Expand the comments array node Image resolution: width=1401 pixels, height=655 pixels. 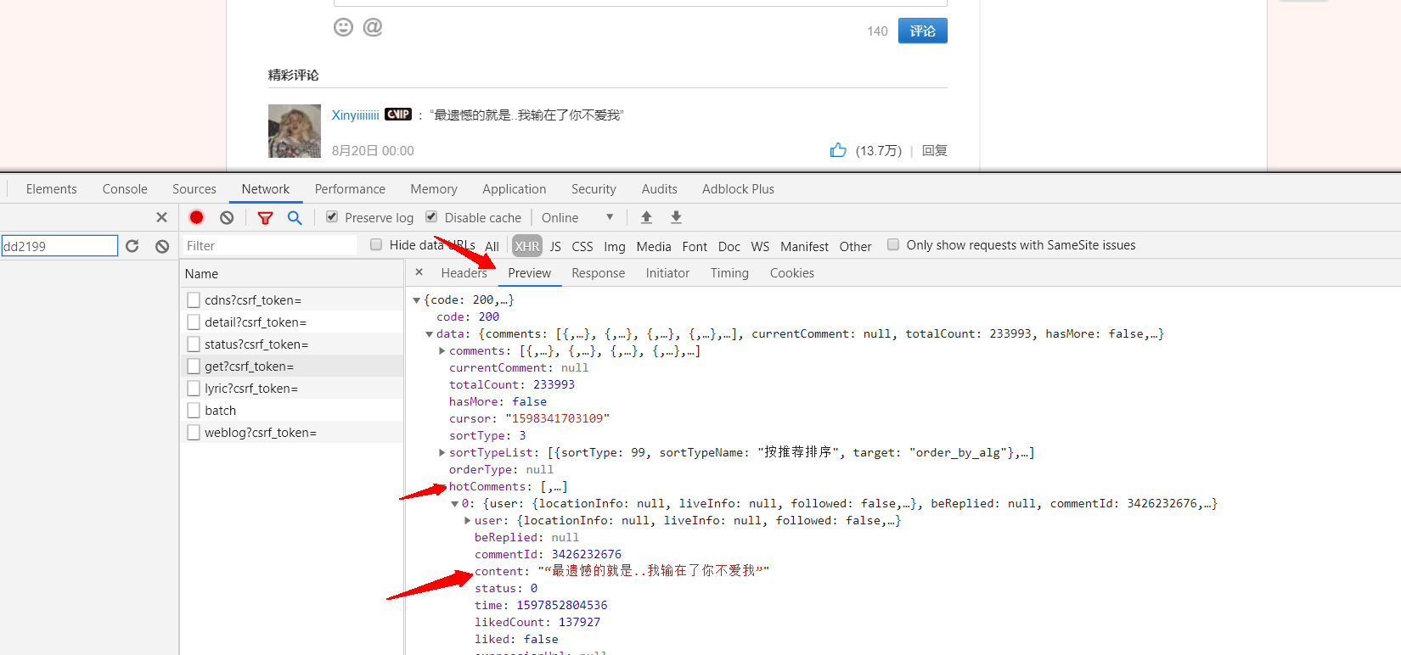pos(442,350)
